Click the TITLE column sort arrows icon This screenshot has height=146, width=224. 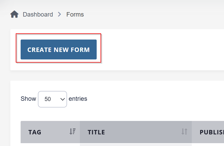(184, 132)
